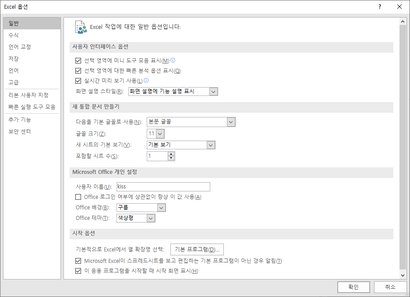Open the 수식 category

(x=32, y=35)
